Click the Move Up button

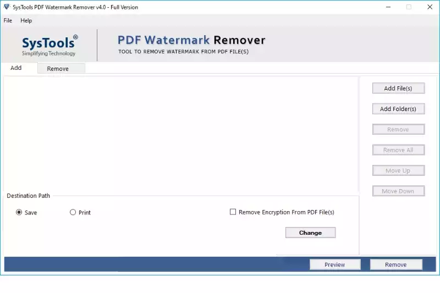[x=398, y=170]
